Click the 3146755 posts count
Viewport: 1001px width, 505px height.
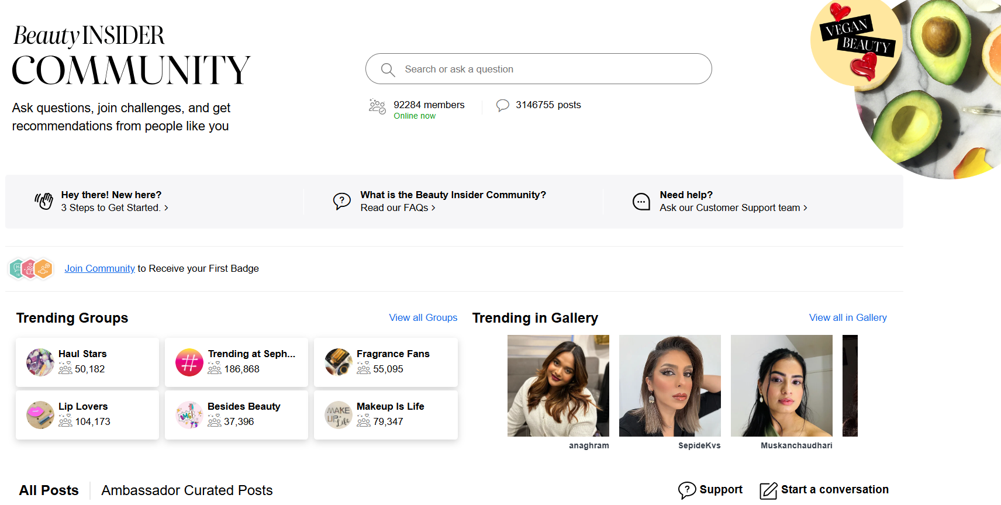(548, 105)
